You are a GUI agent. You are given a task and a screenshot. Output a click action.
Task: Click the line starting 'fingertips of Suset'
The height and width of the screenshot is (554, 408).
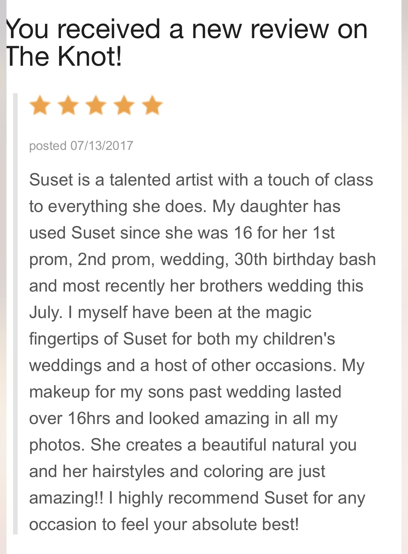coord(182,339)
